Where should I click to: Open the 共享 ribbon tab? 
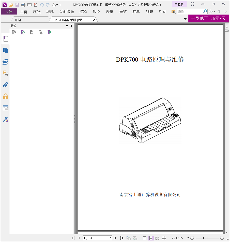(136, 11)
